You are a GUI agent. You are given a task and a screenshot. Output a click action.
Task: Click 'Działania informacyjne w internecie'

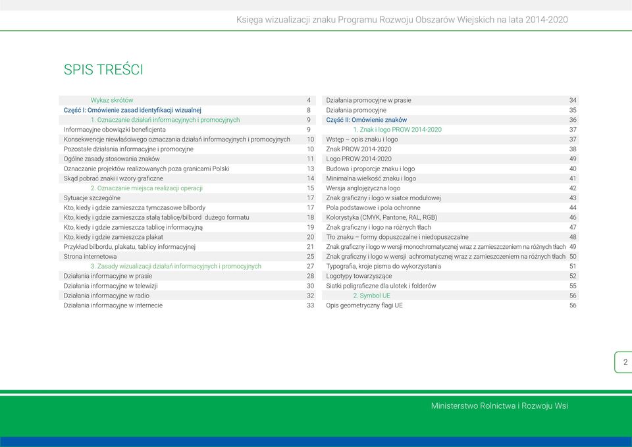[113, 305]
